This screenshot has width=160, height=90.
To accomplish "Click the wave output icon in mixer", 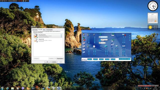I will (94, 35).
